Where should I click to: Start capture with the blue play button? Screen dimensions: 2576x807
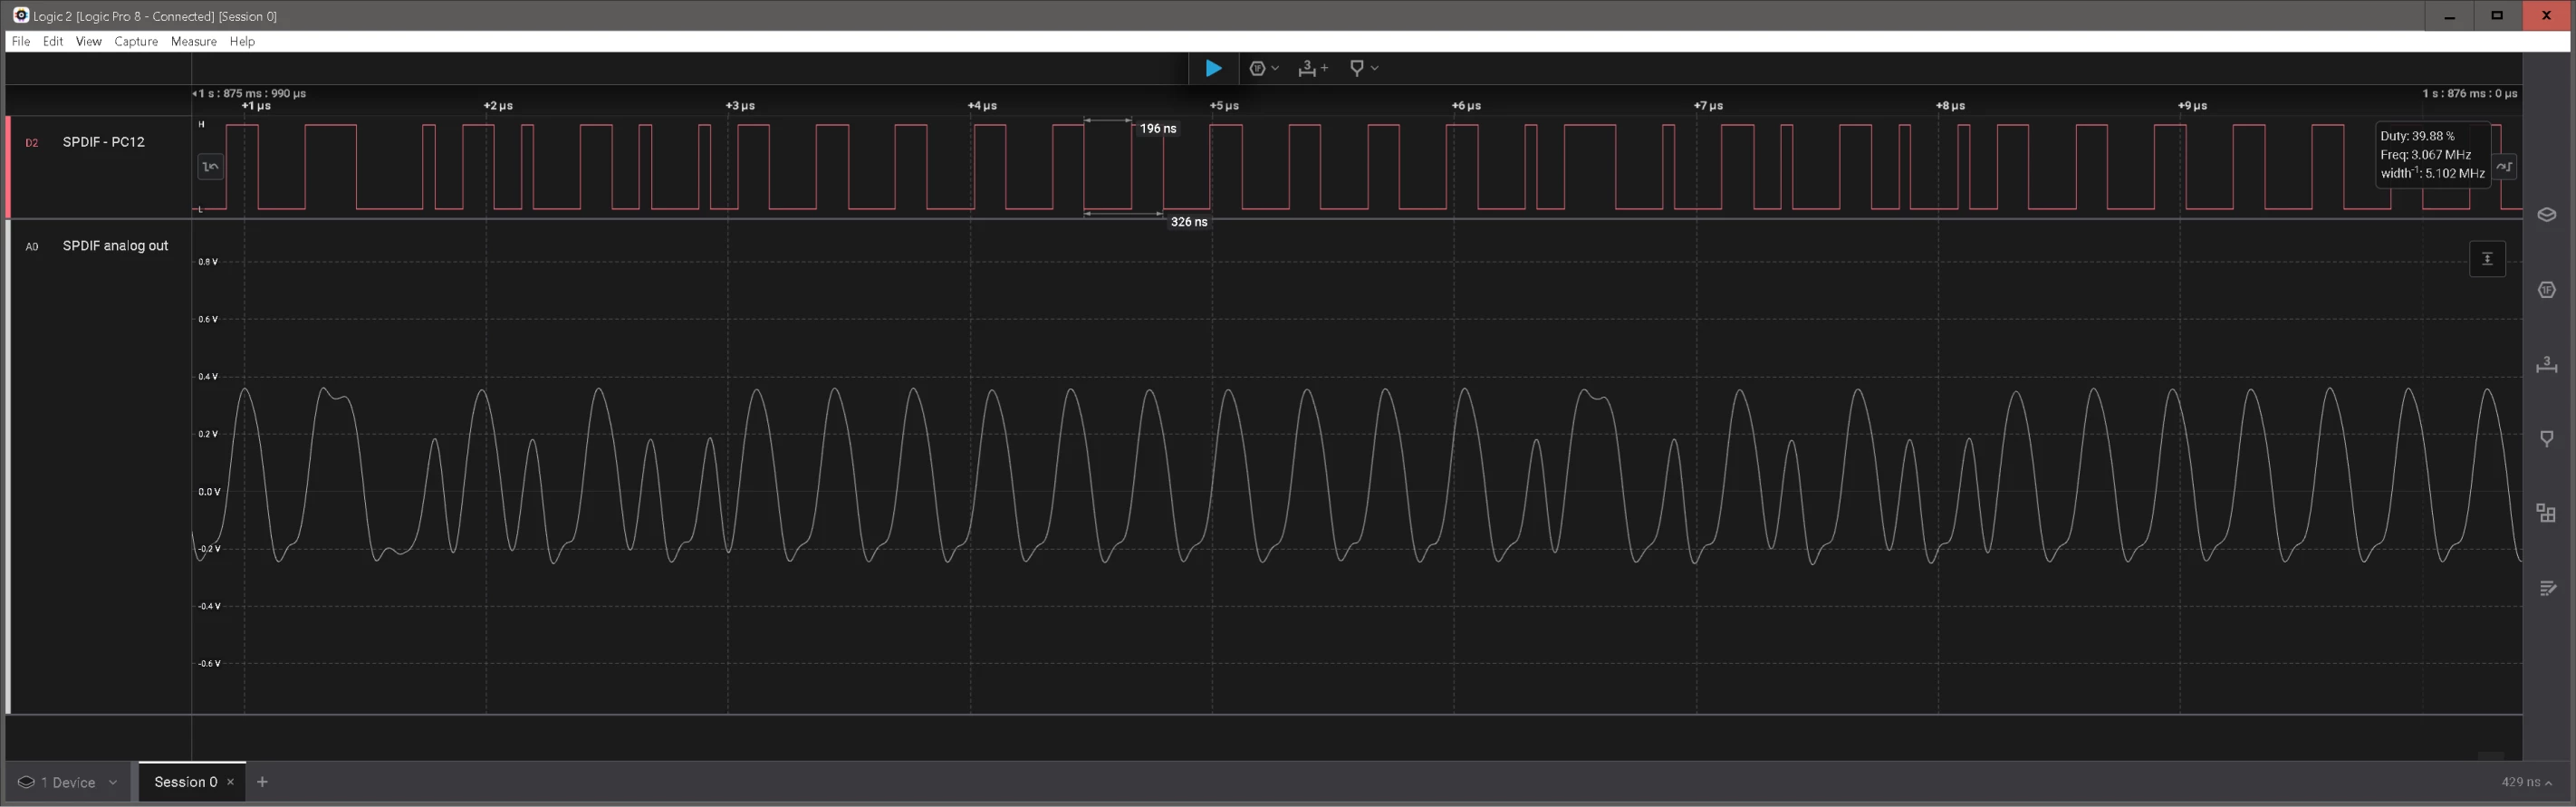click(1213, 68)
